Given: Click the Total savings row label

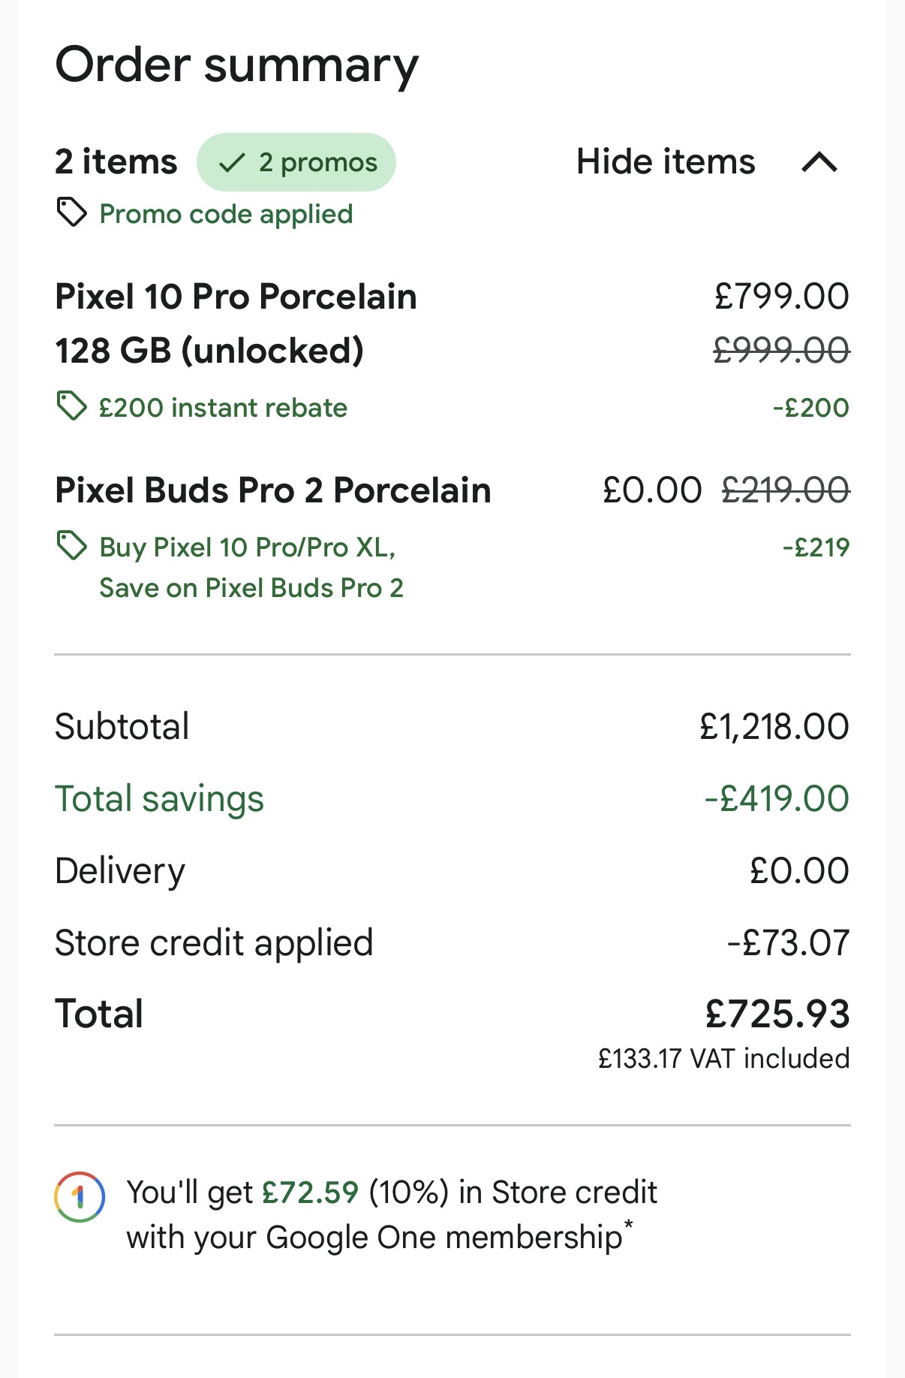Looking at the screenshot, I should pyautogui.click(x=159, y=798).
